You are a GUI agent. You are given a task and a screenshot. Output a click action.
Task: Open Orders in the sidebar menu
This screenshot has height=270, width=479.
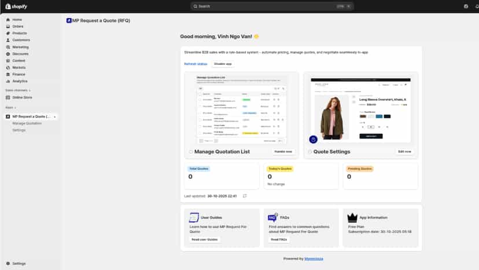(x=18, y=26)
